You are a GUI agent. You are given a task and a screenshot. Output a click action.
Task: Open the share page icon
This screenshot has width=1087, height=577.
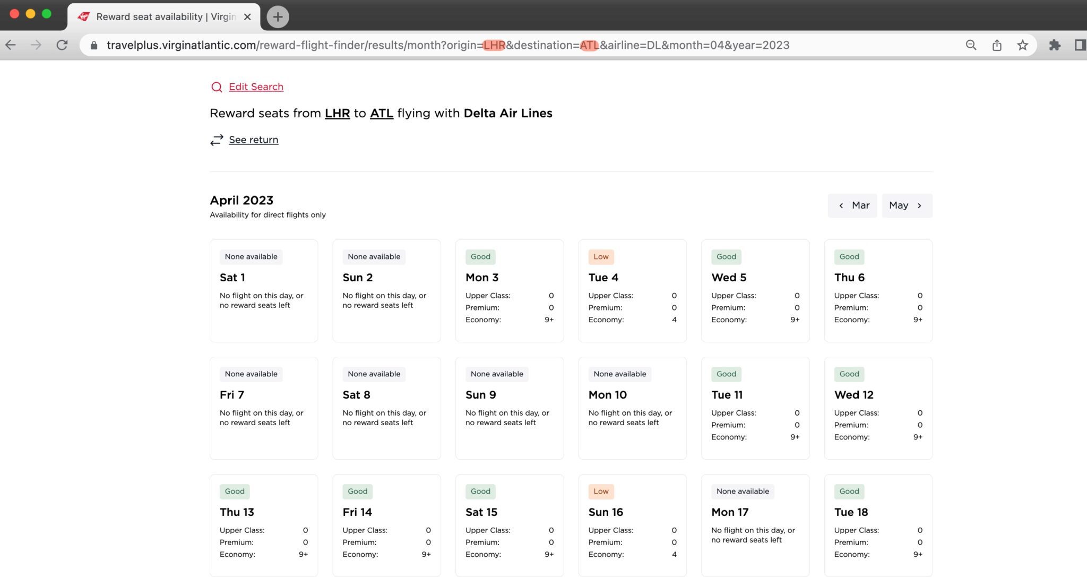point(997,45)
